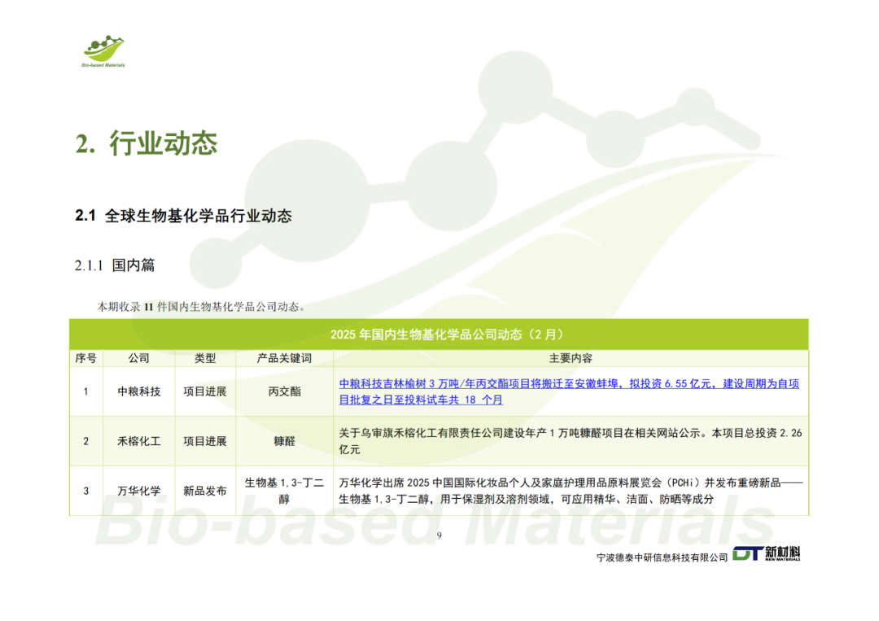The height and width of the screenshot is (621, 879).
Task: Click the 序号 column header
Action: (x=86, y=358)
